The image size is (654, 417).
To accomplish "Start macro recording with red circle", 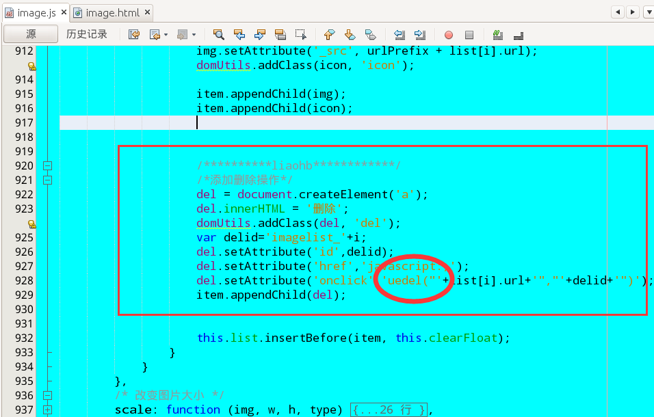I will [449, 34].
